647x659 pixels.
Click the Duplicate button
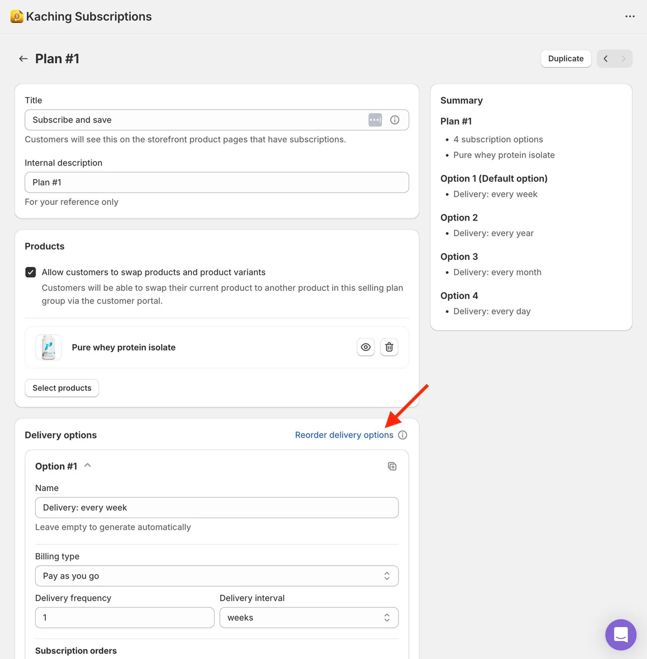point(566,59)
